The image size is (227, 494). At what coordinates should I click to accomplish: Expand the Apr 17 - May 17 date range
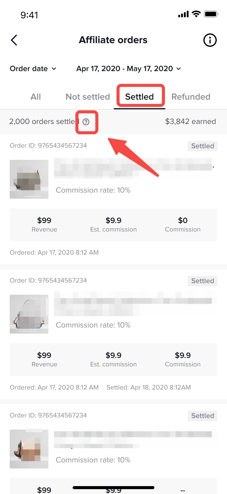click(129, 69)
